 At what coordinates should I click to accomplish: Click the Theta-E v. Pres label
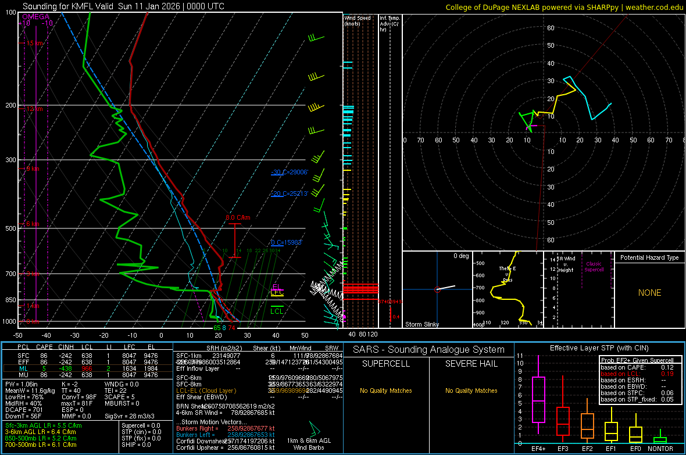[x=508, y=274]
